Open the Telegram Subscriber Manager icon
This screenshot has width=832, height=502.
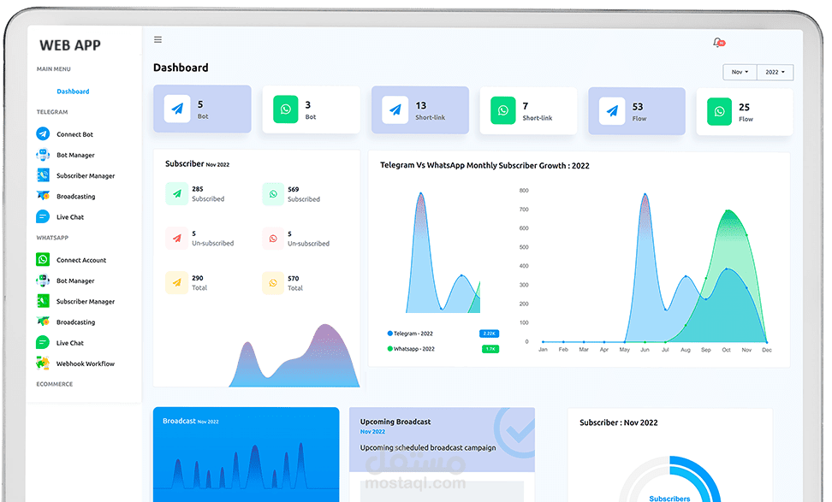tap(43, 175)
